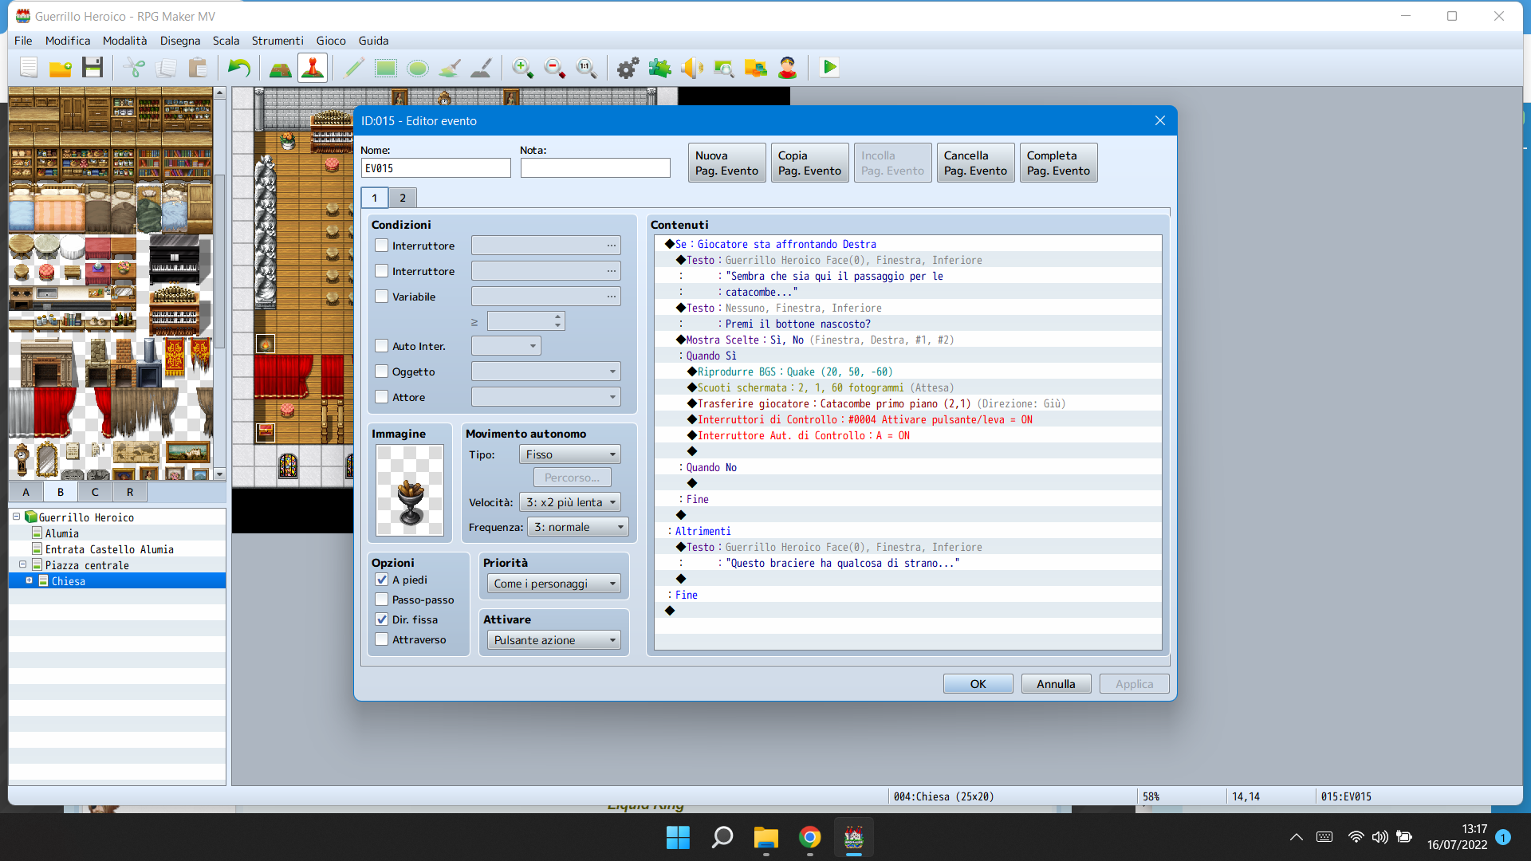Open the Velocità speed dropdown
1531x861 pixels.
pos(570,502)
